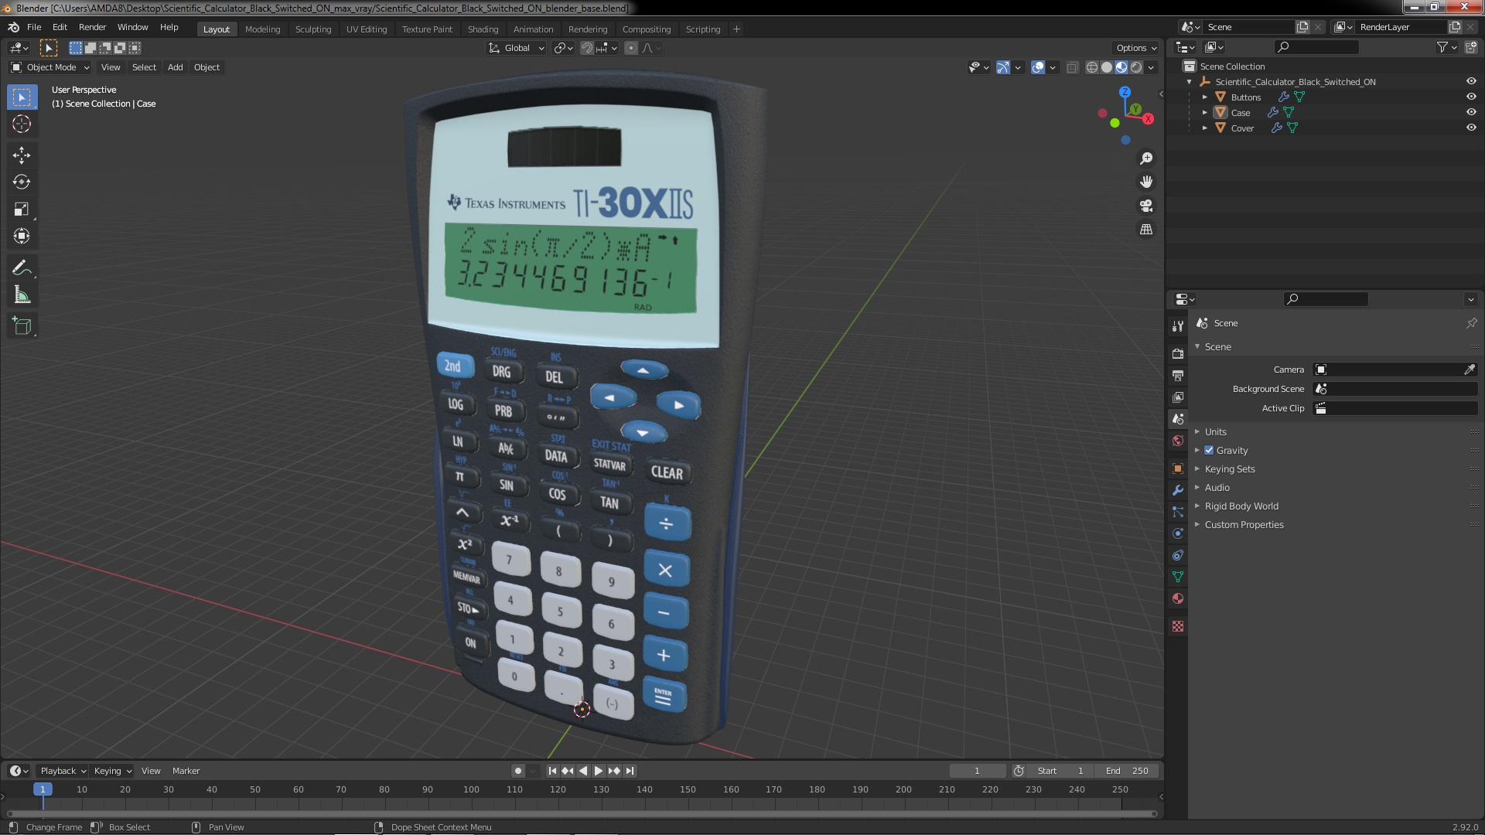Expand the Units panel
The image size is (1485, 835).
point(1215,431)
